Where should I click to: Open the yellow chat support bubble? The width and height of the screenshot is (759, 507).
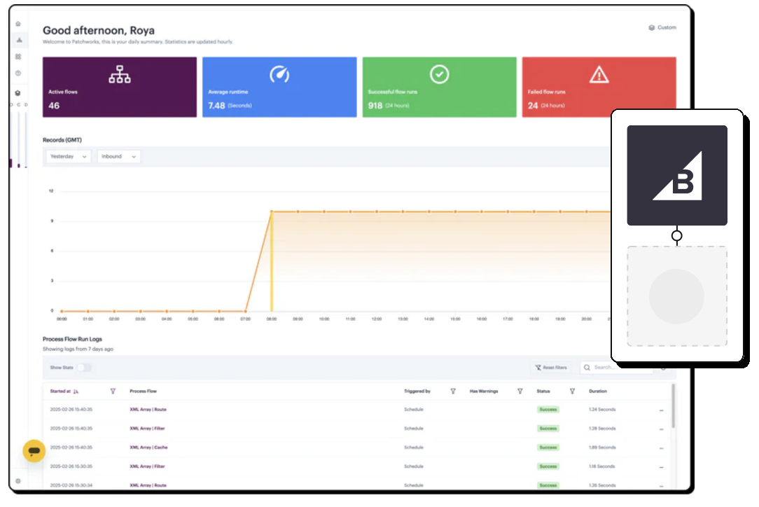(x=34, y=451)
